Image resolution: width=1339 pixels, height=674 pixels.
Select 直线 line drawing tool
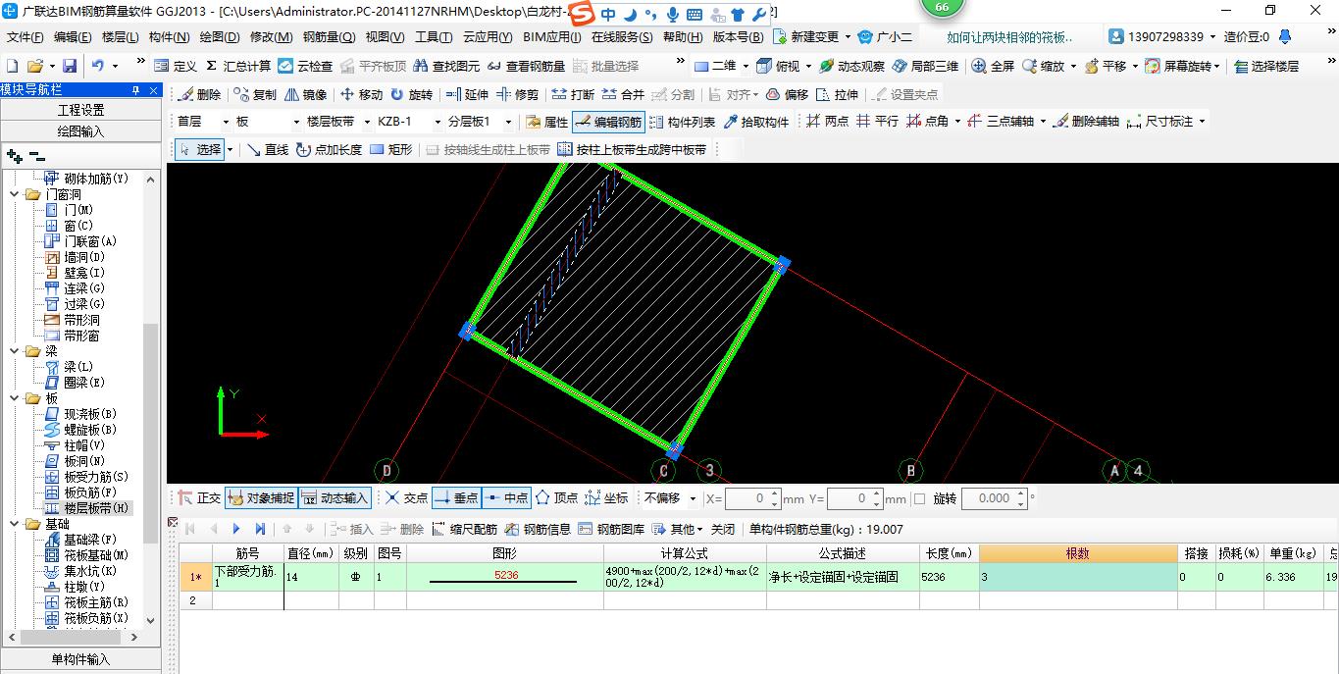[x=268, y=149]
